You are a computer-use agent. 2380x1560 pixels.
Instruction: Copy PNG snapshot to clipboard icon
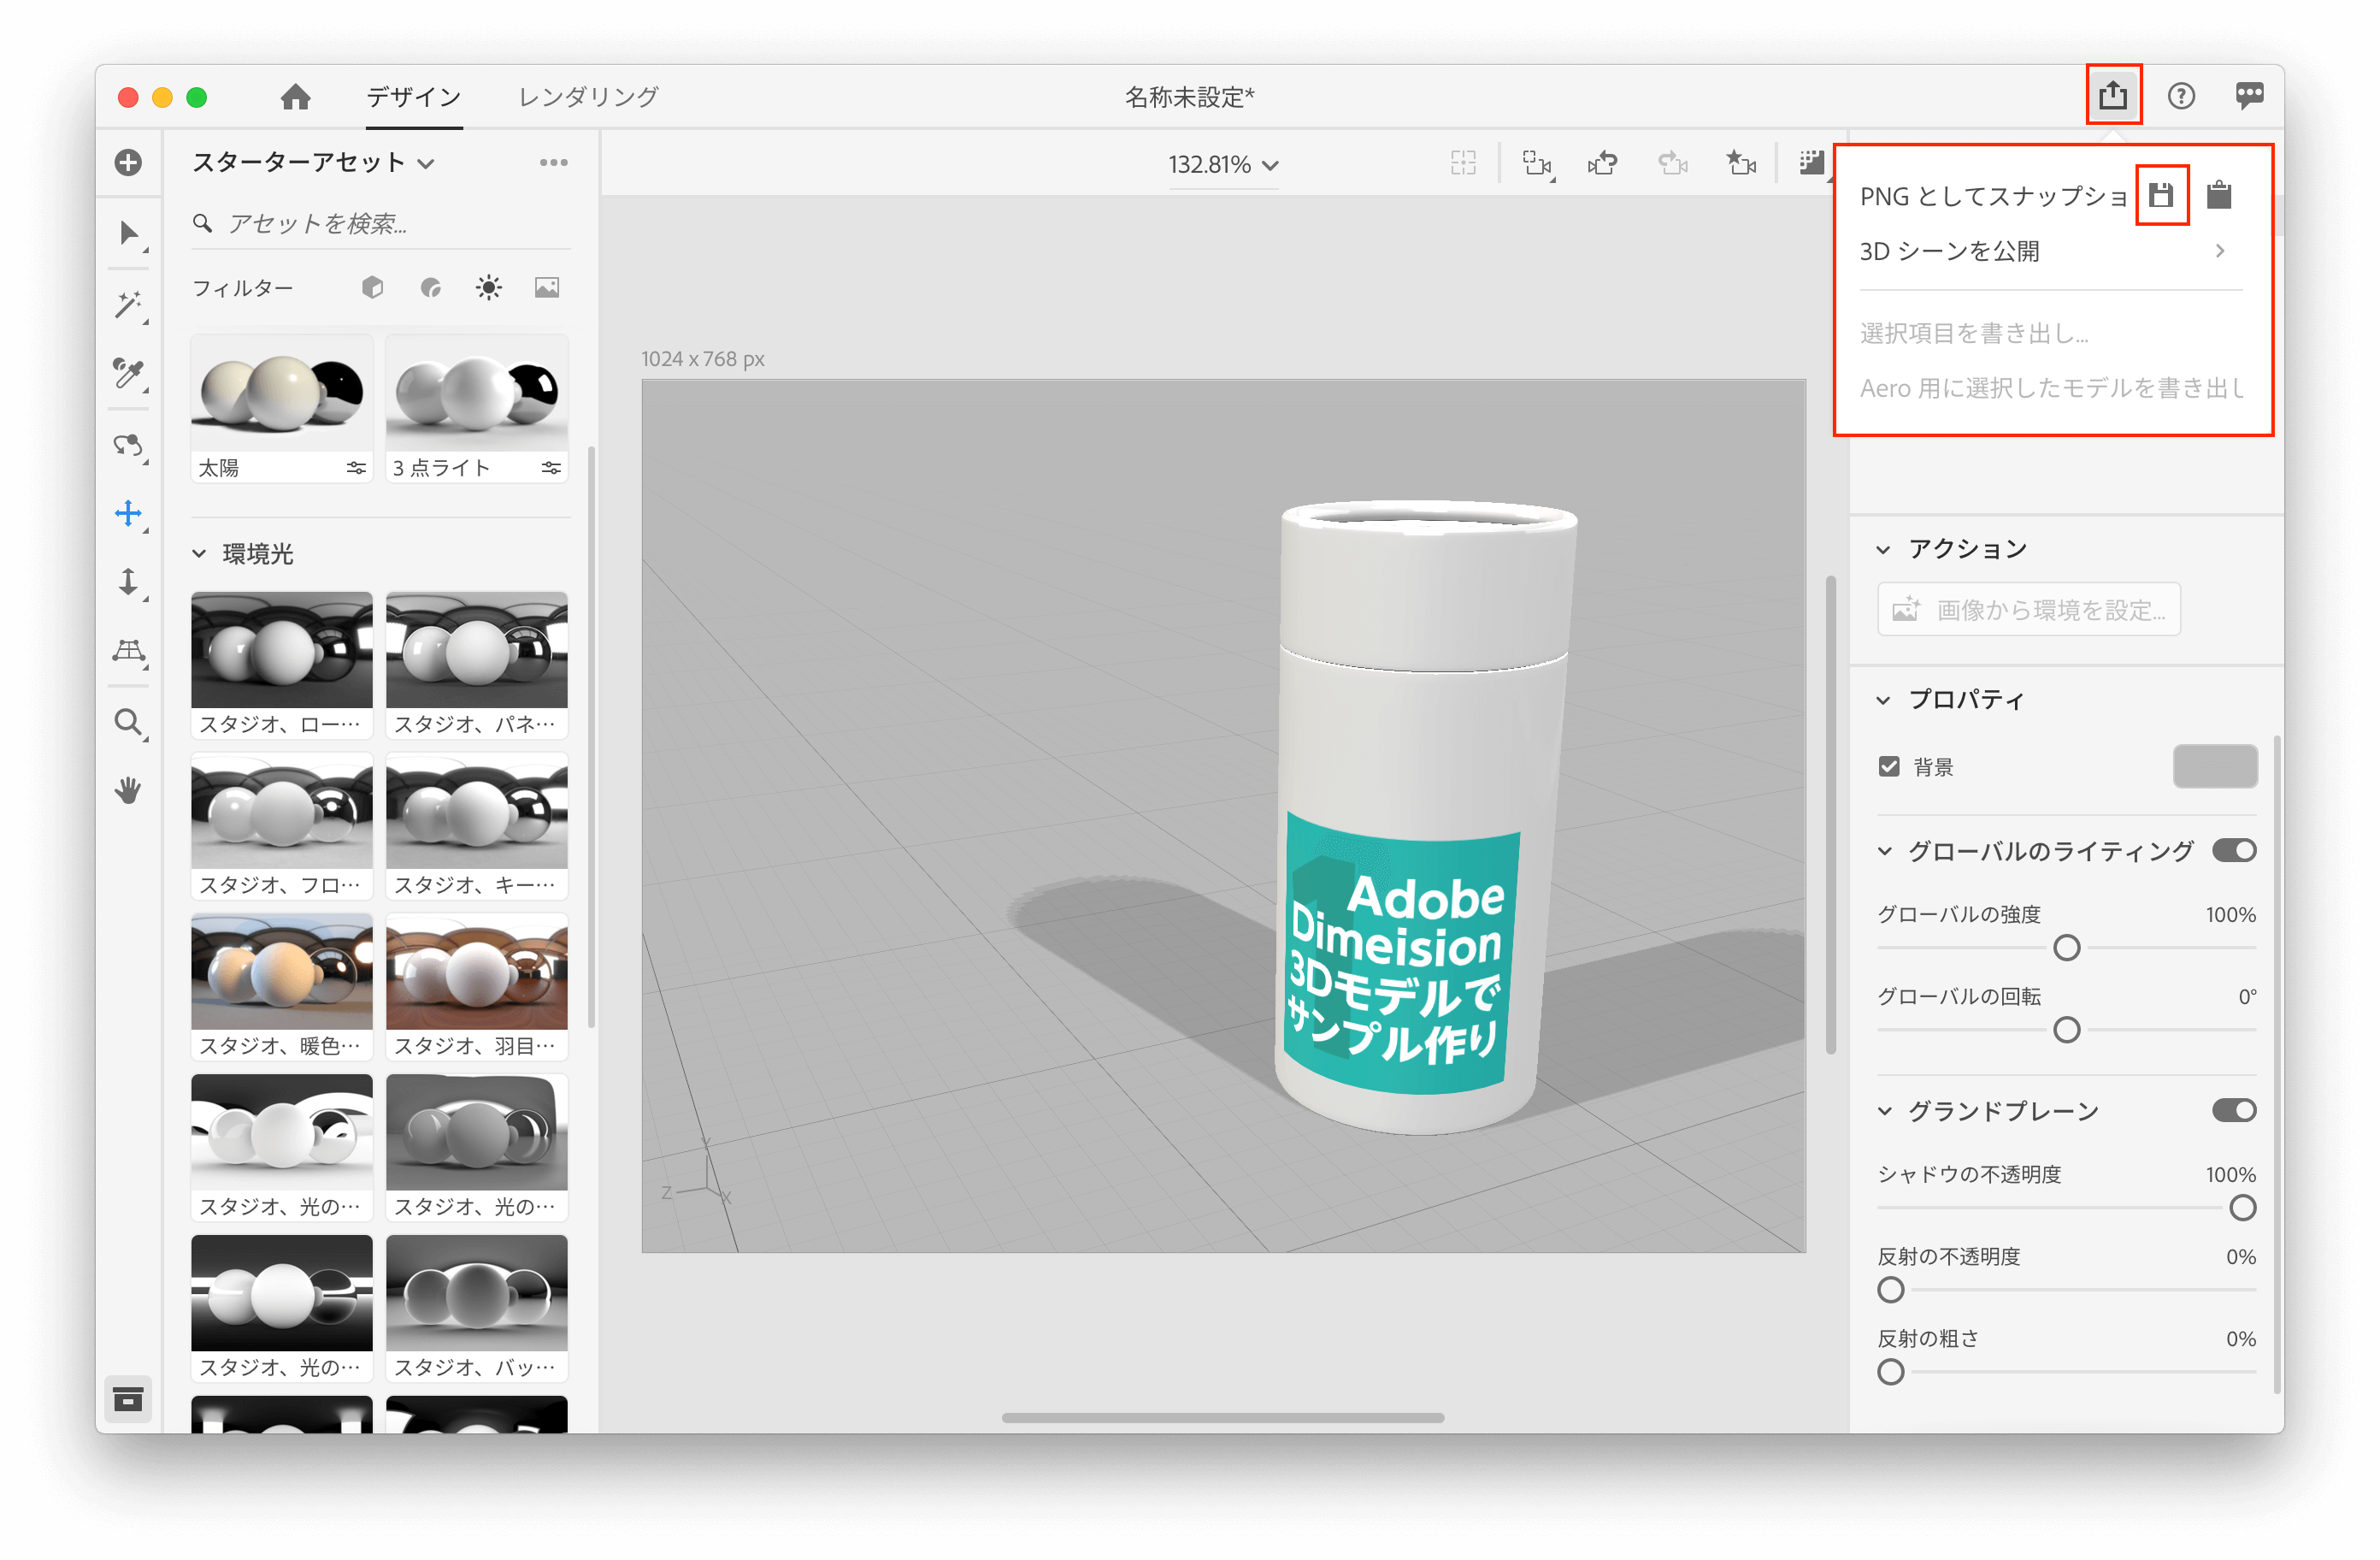(2218, 194)
